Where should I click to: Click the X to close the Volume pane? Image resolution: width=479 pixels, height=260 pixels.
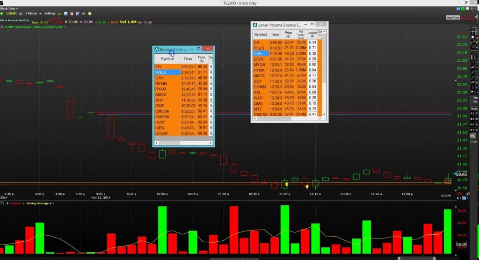(x=1, y=203)
